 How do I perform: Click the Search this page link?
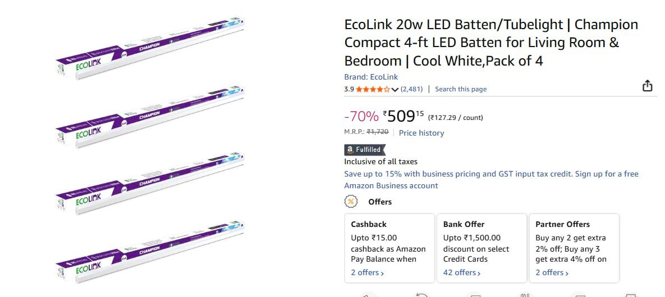coord(461,89)
